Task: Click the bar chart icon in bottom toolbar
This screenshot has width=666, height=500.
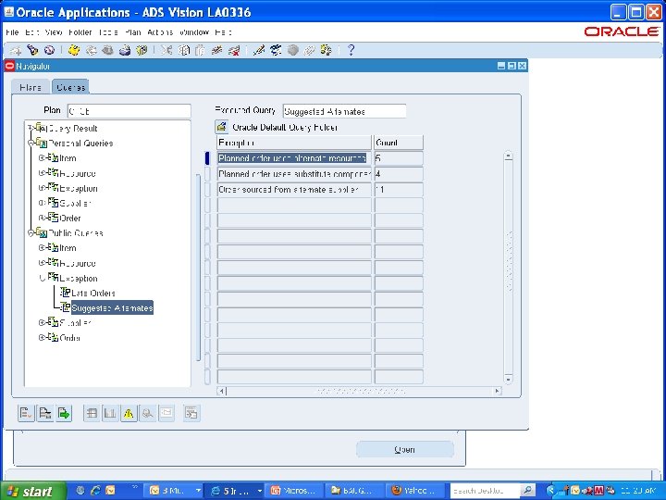Action: 110,413
